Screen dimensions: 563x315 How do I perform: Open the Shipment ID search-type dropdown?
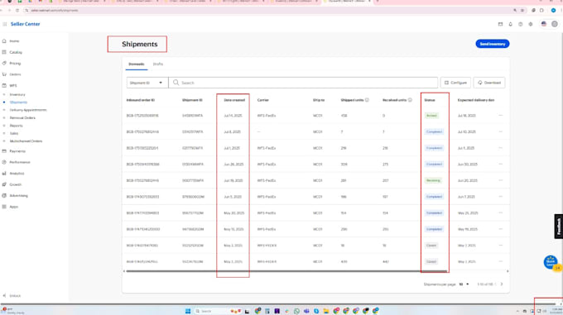147,83
